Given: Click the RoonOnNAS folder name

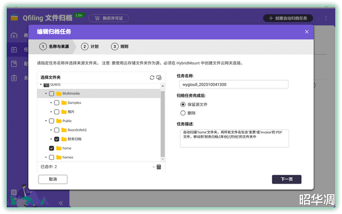Looking at the screenshot, I should click(x=77, y=130).
